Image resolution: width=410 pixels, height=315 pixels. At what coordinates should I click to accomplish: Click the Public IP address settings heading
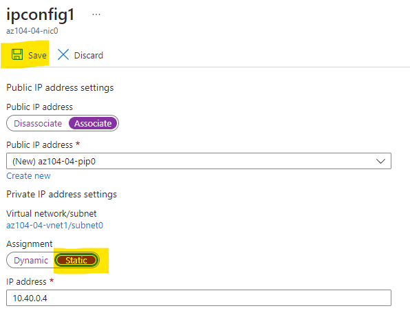60,87
